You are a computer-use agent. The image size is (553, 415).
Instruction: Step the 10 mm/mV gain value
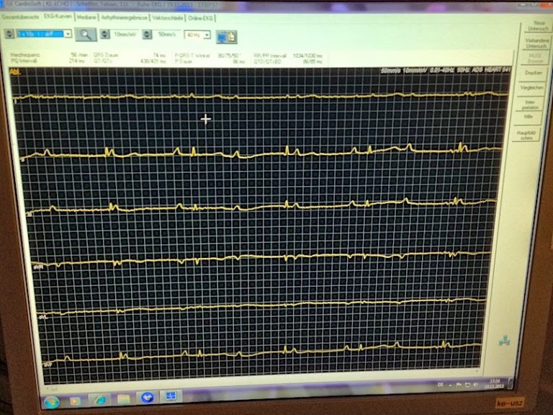point(106,34)
